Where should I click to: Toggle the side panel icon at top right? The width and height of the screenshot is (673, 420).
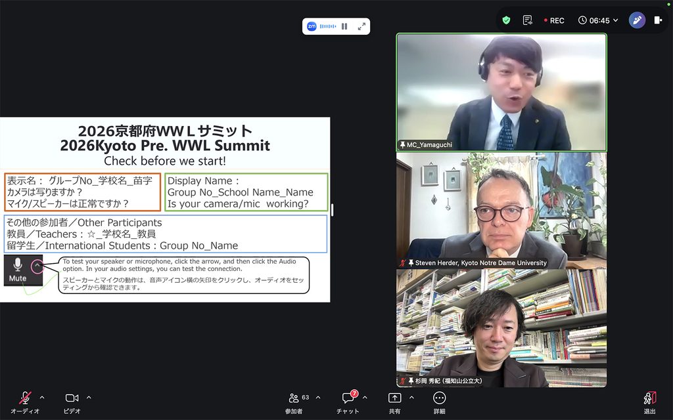(658, 20)
